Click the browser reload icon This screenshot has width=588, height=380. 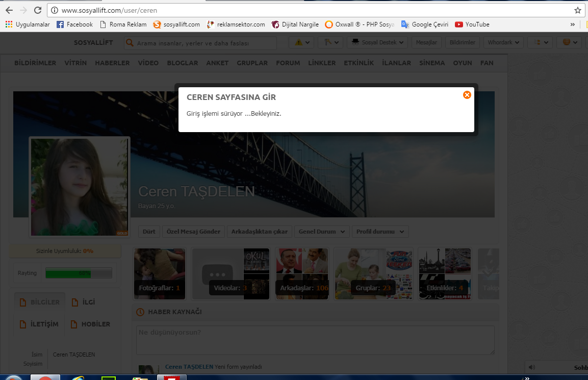coord(38,10)
